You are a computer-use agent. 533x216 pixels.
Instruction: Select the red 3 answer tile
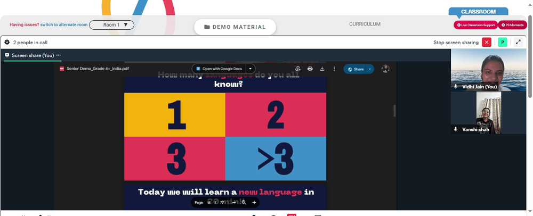coord(175,159)
